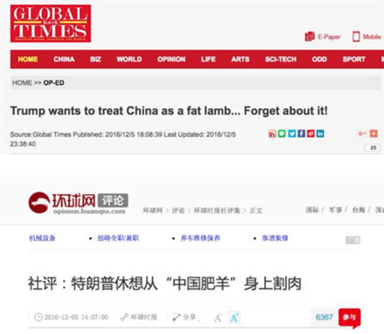Open the 机械设备 ad link
Image resolution: width=384 pixels, height=334 pixels.
tap(43, 238)
